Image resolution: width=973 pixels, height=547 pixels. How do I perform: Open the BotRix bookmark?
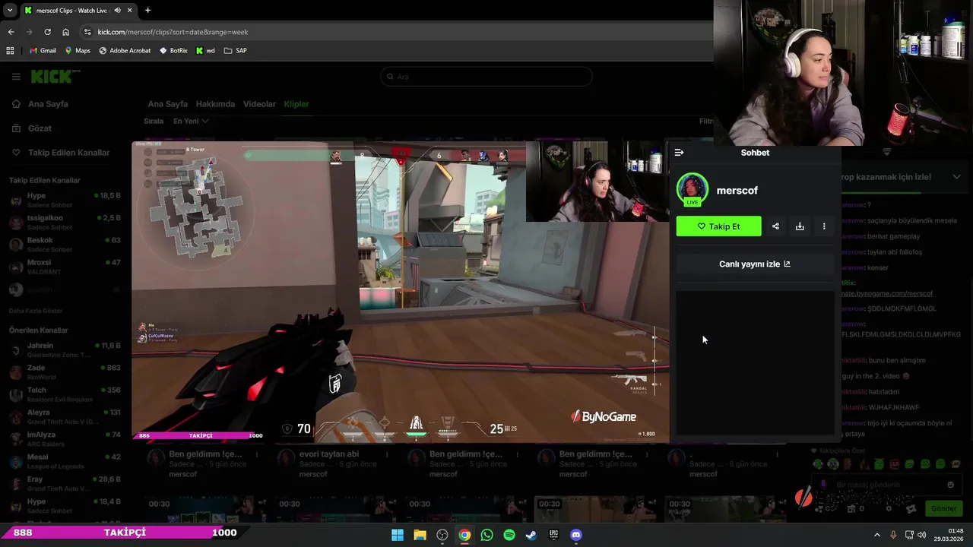[x=173, y=51]
